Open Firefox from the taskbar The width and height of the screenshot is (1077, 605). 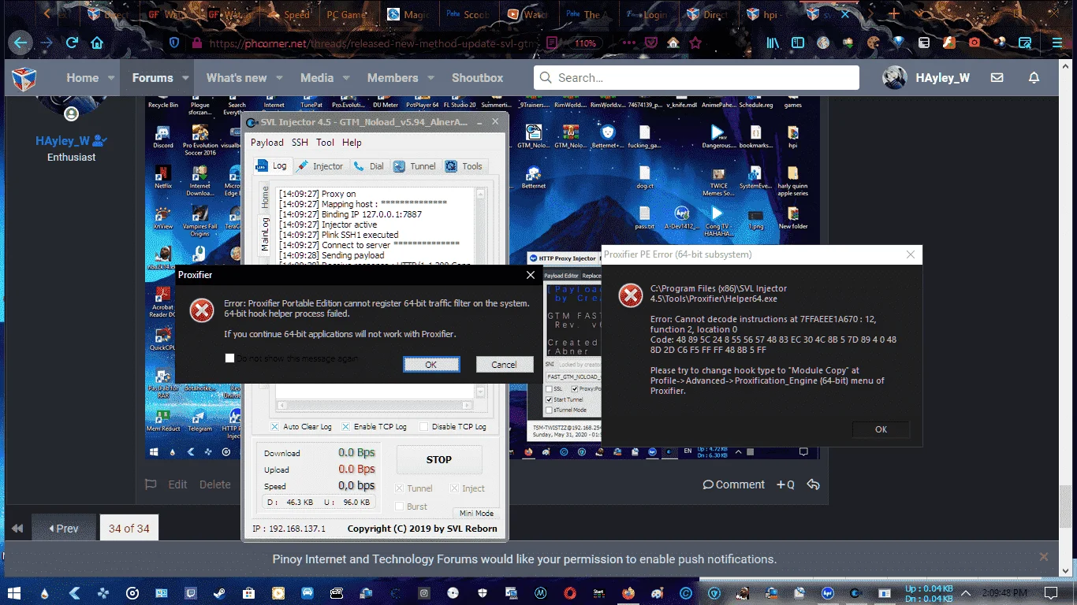click(x=628, y=592)
